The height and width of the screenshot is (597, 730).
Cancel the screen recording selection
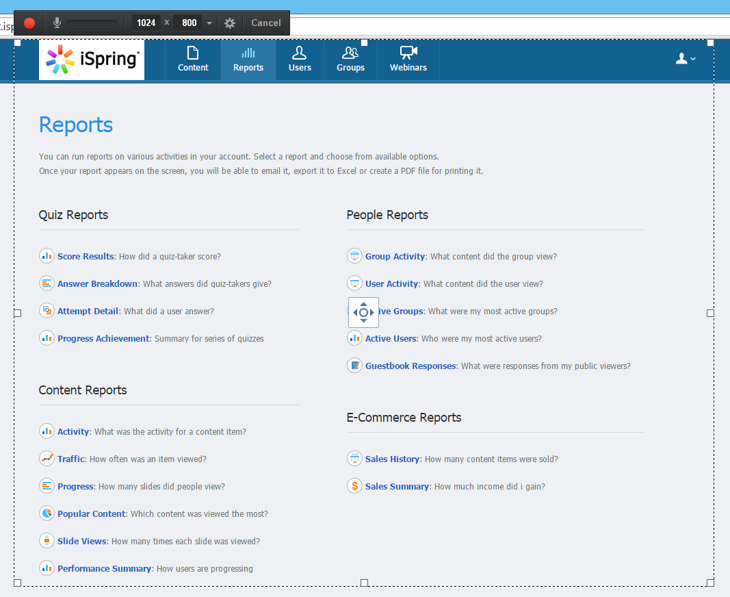[266, 23]
